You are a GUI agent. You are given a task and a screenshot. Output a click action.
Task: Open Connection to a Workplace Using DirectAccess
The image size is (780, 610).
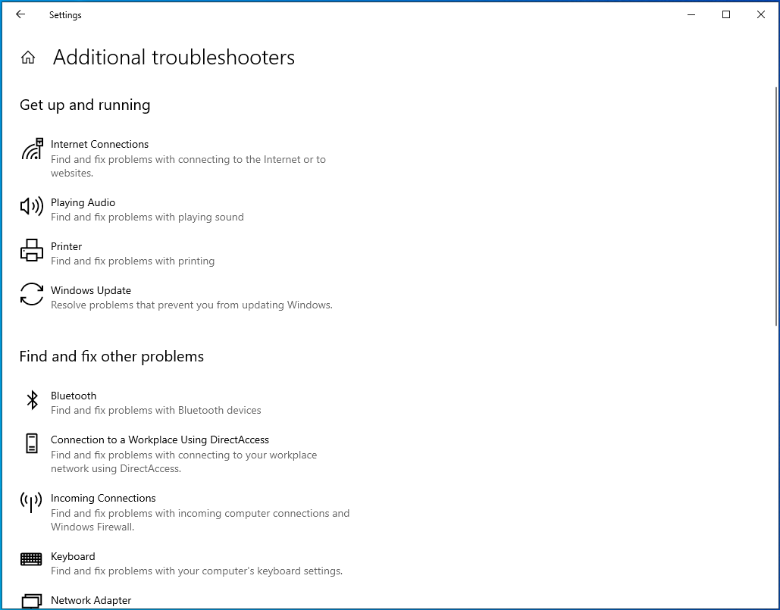click(x=159, y=440)
